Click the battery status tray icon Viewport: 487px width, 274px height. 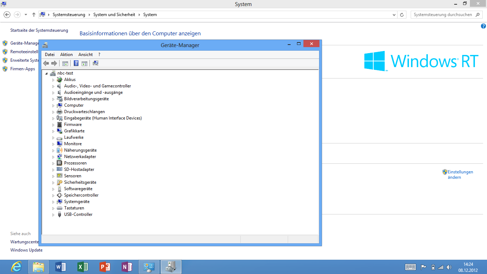tap(433, 267)
